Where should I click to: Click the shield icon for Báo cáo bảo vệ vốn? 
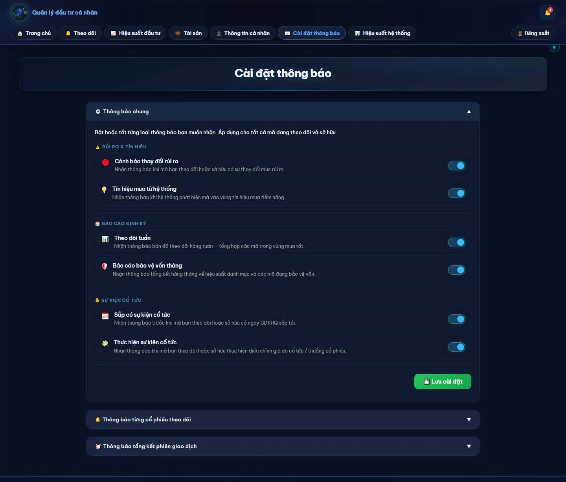104,266
